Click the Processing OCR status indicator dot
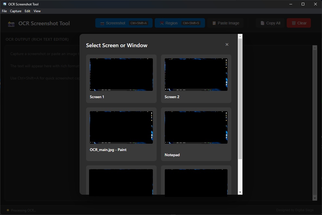322x215 pixels. click(8, 210)
